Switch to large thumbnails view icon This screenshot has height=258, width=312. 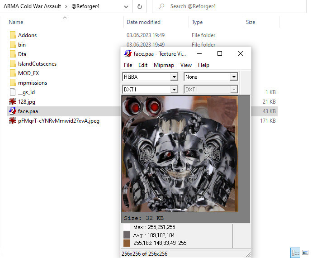(x=305, y=253)
